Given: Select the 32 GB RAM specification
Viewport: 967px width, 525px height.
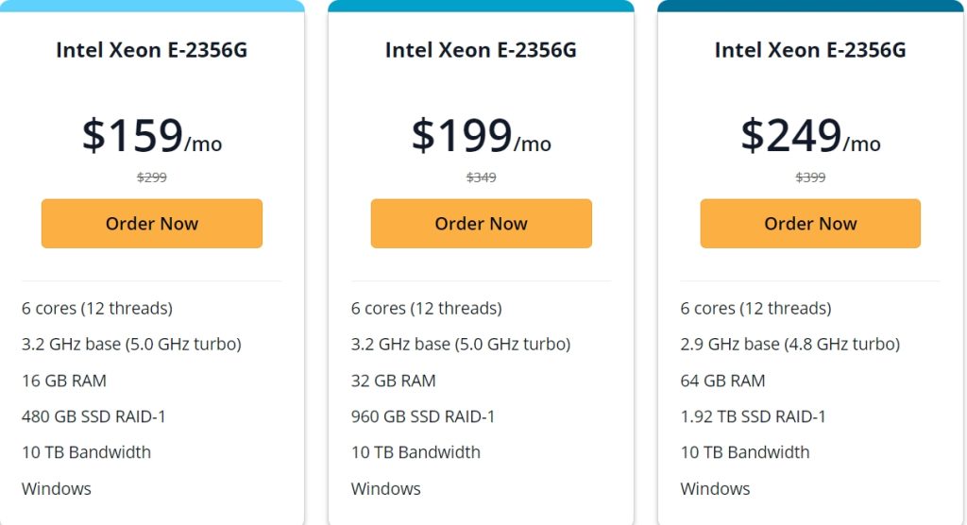Looking at the screenshot, I should 394,381.
